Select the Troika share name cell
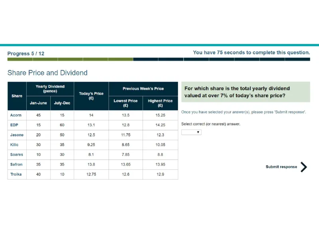Viewport: 319px width, 225px height. (x=16, y=174)
